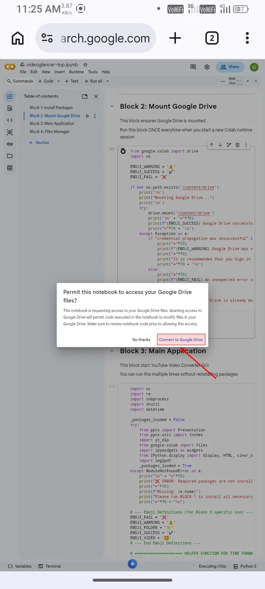Image resolution: width=265 pixels, height=589 pixels.
Task: Click the cell edit pencil icon
Action: [x=229, y=145]
